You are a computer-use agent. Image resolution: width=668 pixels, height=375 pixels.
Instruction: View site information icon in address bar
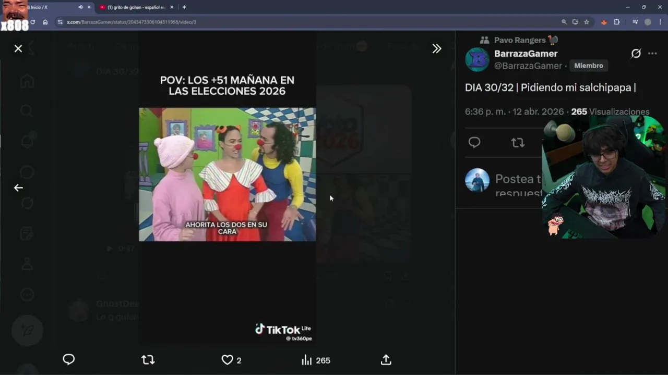tap(60, 22)
